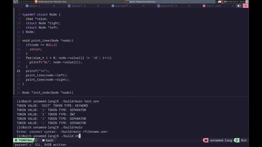The image size is (262, 147).
Task: Close the test.unn tab
Action: point(233,6)
